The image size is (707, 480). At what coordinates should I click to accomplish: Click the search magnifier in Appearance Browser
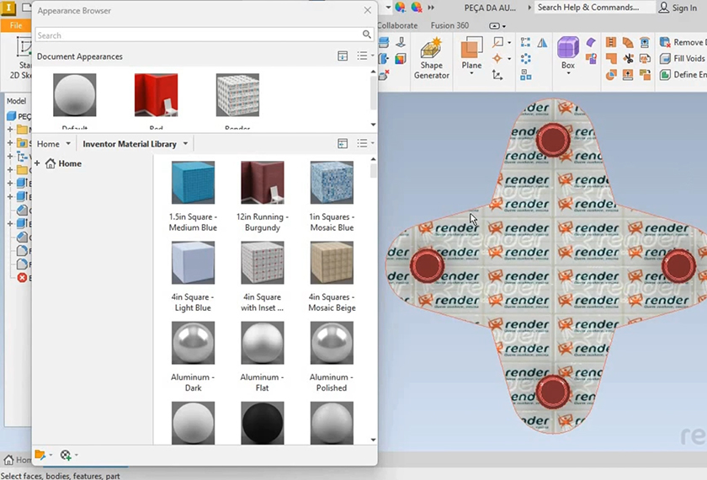coord(367,35)
